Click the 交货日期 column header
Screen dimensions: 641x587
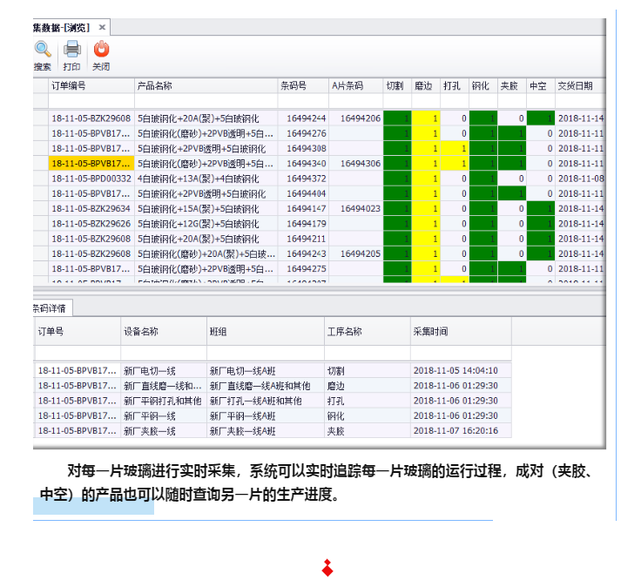tap(578, 86)
